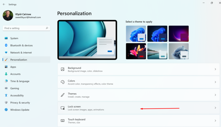Open Lock screen chevron arrow
Image resolution: width=221 pixels, height=127 pixels.
[215, 108]
